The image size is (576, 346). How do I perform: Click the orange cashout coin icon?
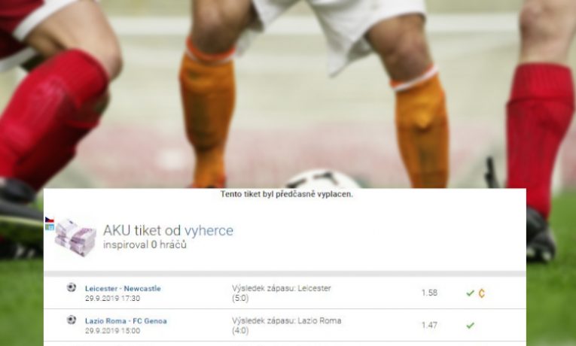point(482,293)
